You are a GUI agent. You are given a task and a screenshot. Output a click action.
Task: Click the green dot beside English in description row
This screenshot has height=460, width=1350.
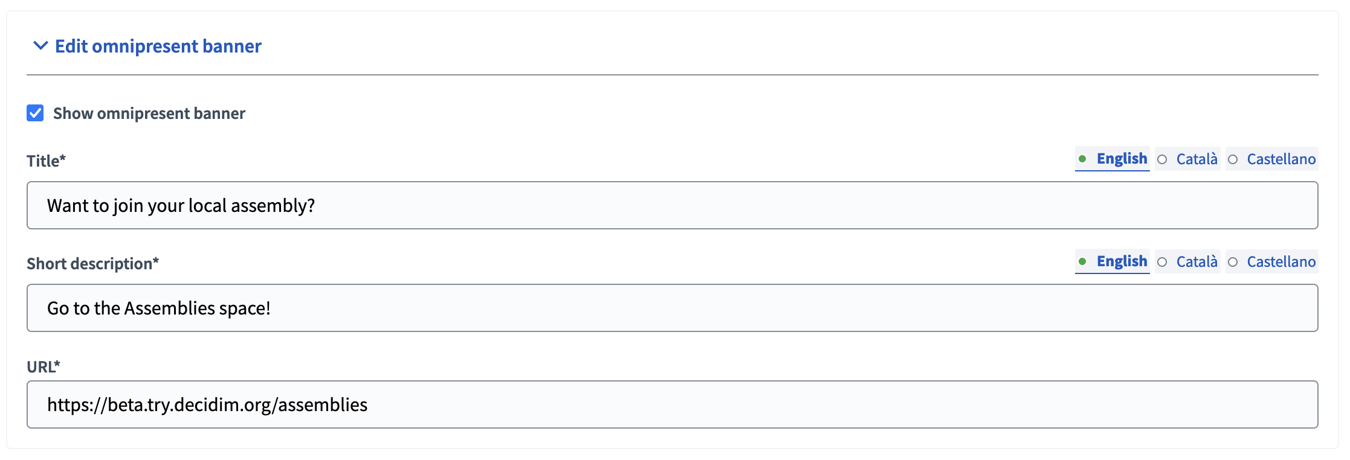pos(1084,261)
